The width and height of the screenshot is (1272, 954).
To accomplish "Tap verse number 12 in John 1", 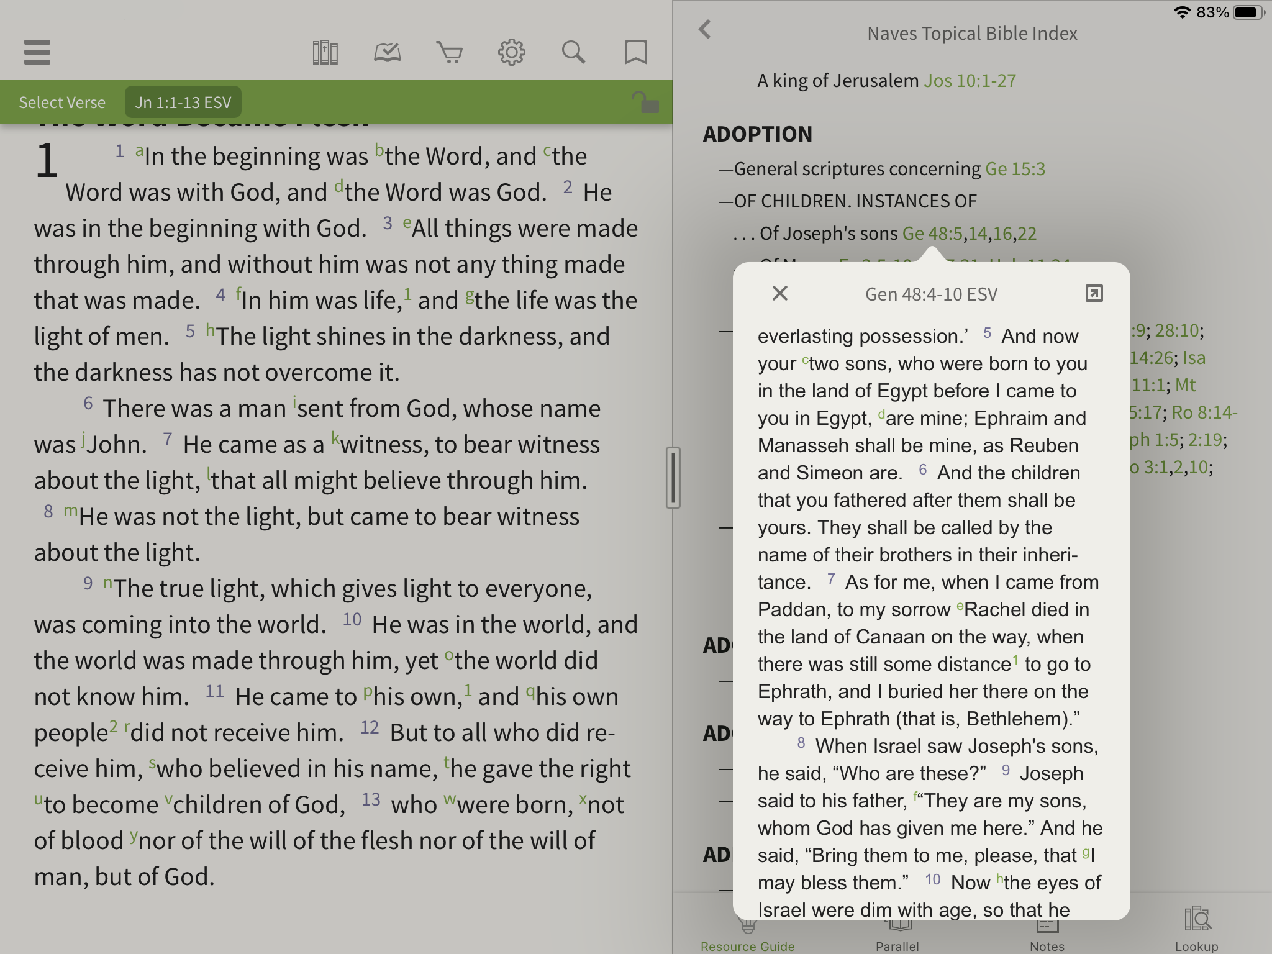I will 370,728.
